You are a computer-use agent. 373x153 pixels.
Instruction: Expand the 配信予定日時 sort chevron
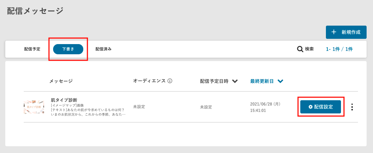(x=235, y=81)
